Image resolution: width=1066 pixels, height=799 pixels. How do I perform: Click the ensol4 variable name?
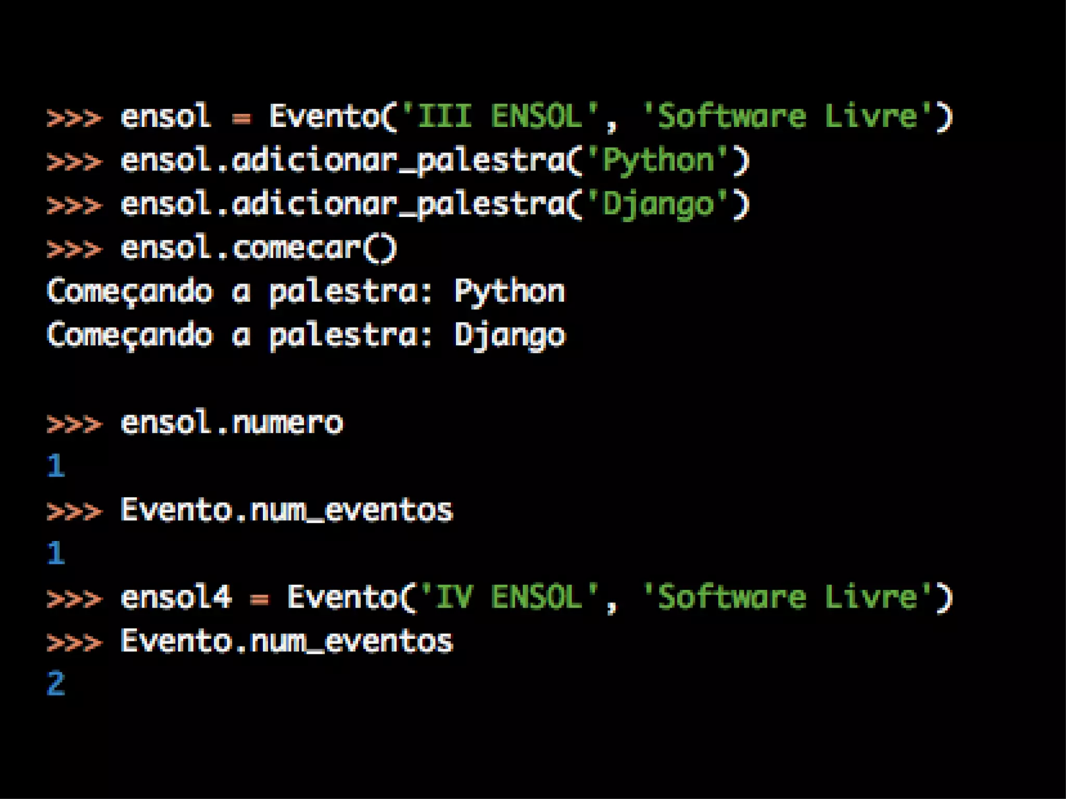[176, 597]
